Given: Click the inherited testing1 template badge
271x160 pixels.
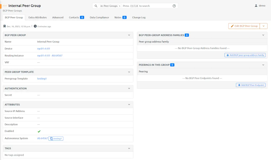Looking at the screenshot, I should 56,139.
